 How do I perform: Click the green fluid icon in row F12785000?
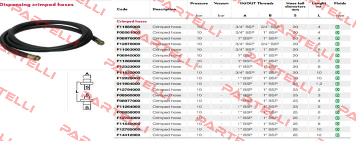337,129
